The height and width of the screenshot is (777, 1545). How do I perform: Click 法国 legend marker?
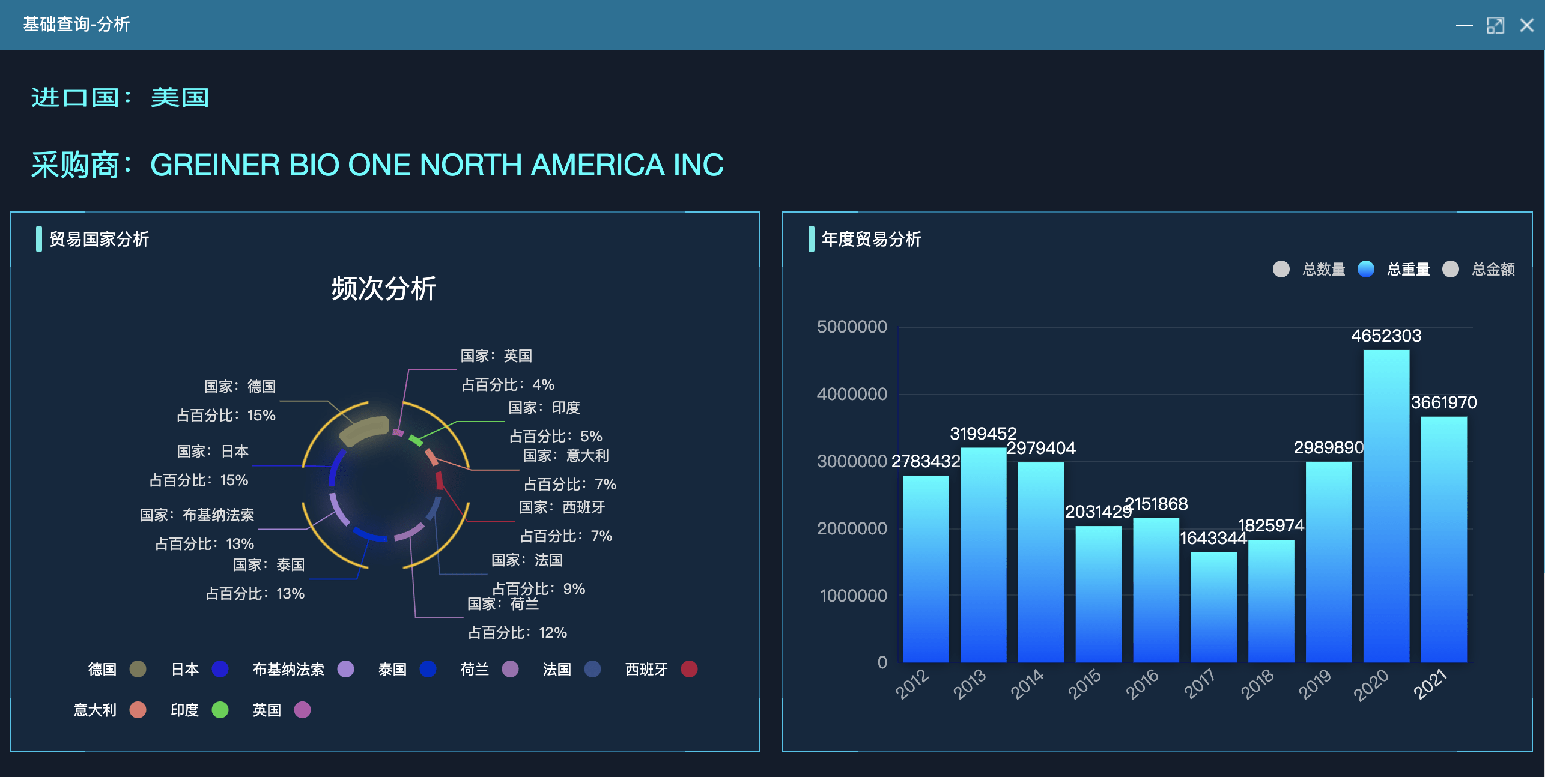(x=592, y=669)
